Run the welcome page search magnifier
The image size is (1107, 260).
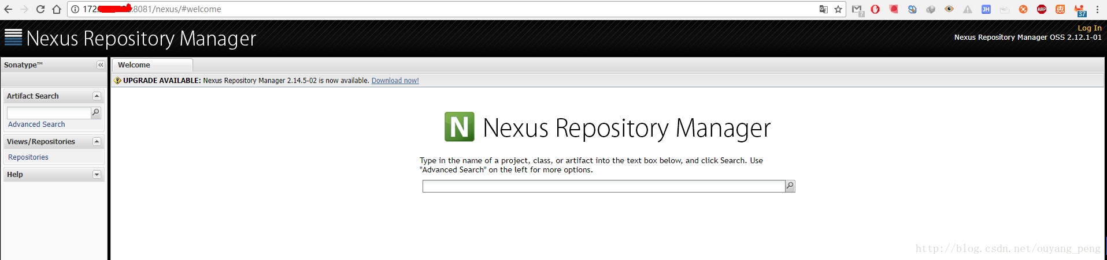[x=790, y=186]
